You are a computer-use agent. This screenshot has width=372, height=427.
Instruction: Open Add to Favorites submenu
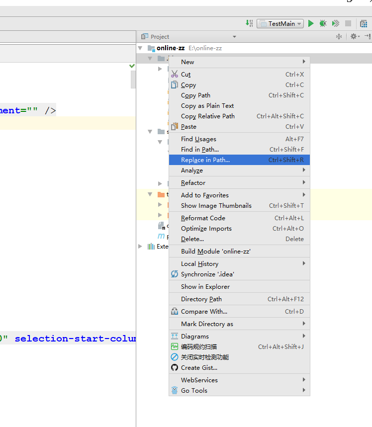[239, 195]
